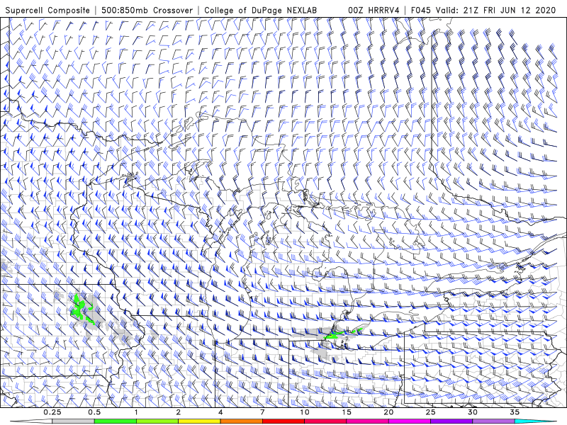Click the green supercell area near Lake Erie
Image resolution: width=567 pixels, height=425 pixels.
pyautogui.click(x=332, y=336)
